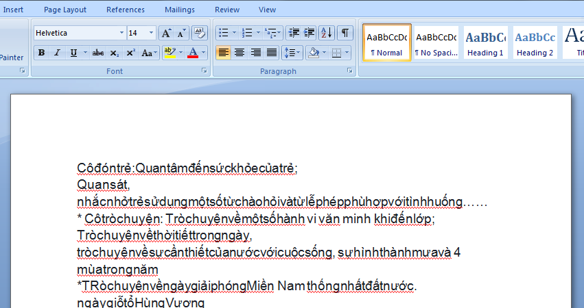Click the Subscript icon
The width and height of the screenshot is (584, 308).
coord(115,53)
